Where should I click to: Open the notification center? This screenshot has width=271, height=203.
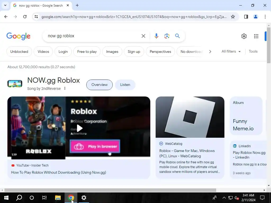tap(262, 198)
